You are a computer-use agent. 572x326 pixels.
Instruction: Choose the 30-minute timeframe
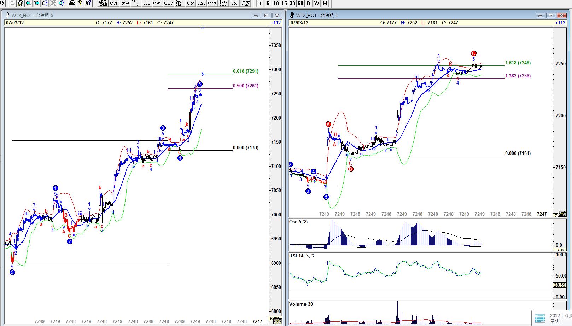coord(292,3)
